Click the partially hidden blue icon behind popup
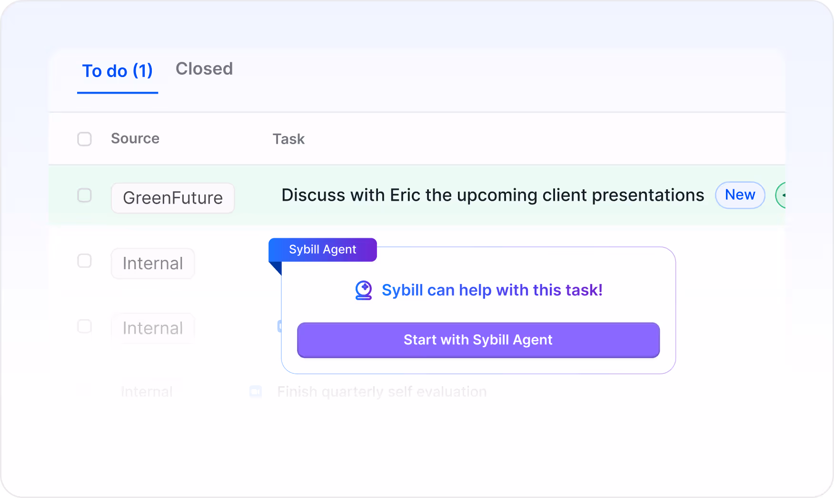The image size is (834, 498). (x=279, y=326)
